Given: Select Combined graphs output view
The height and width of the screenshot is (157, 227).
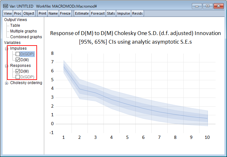Looking at the screenshot, I should [x=26, y=37].
